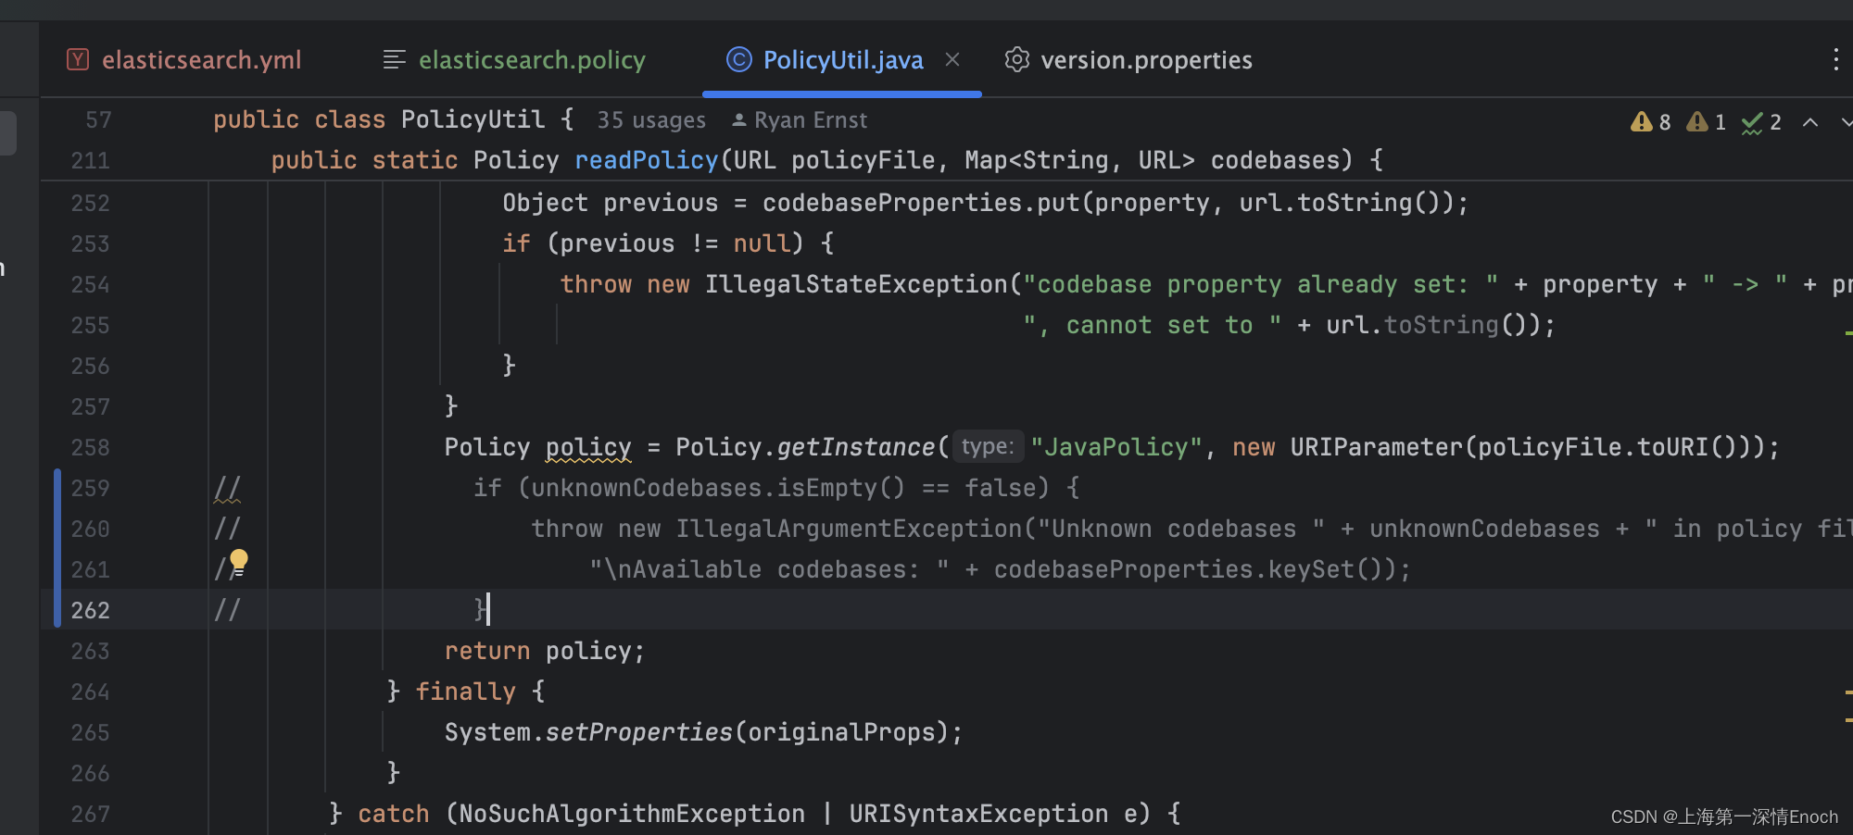Click the PolicyUtil class name in line 57
Image resolution: width=1853 pixels, height=835 pixels.
pos(473,119)
